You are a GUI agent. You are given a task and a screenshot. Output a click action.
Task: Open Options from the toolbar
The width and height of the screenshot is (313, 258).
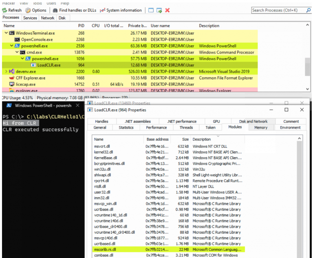click(36, 10)
